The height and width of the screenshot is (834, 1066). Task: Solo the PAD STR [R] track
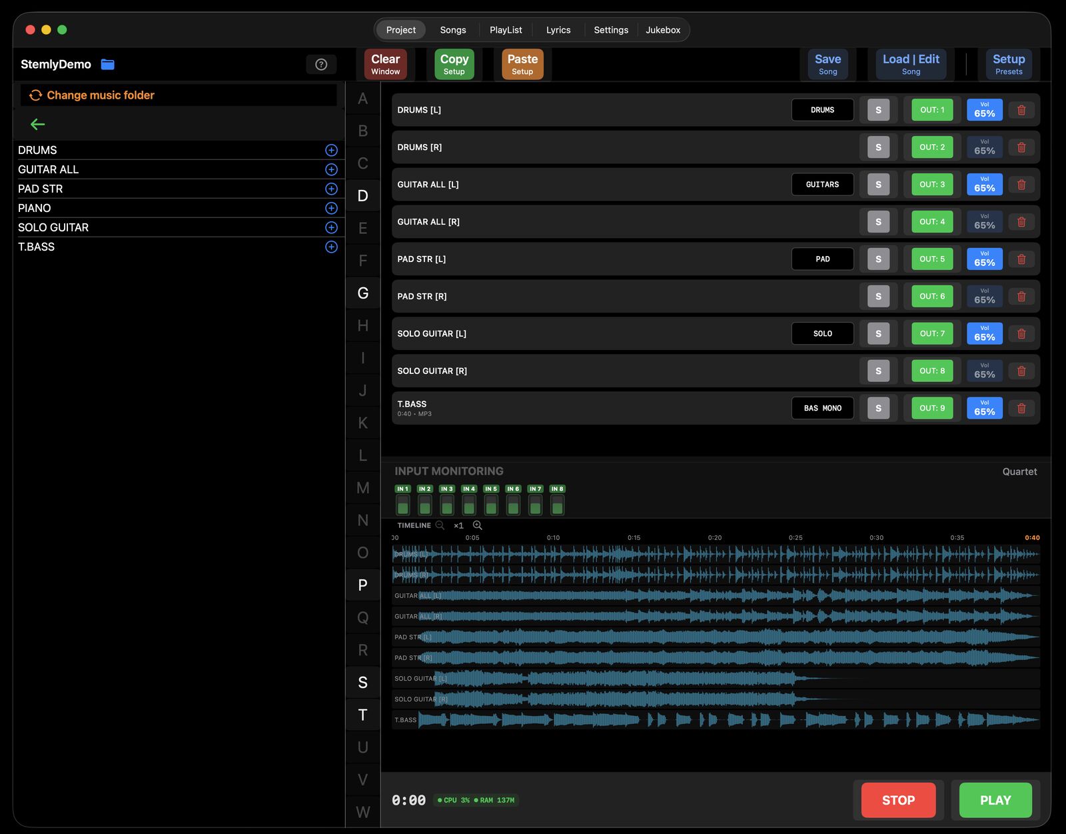878,297
